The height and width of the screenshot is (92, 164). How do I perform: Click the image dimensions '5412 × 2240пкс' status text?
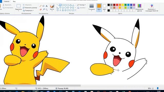[x=43, y=88]
